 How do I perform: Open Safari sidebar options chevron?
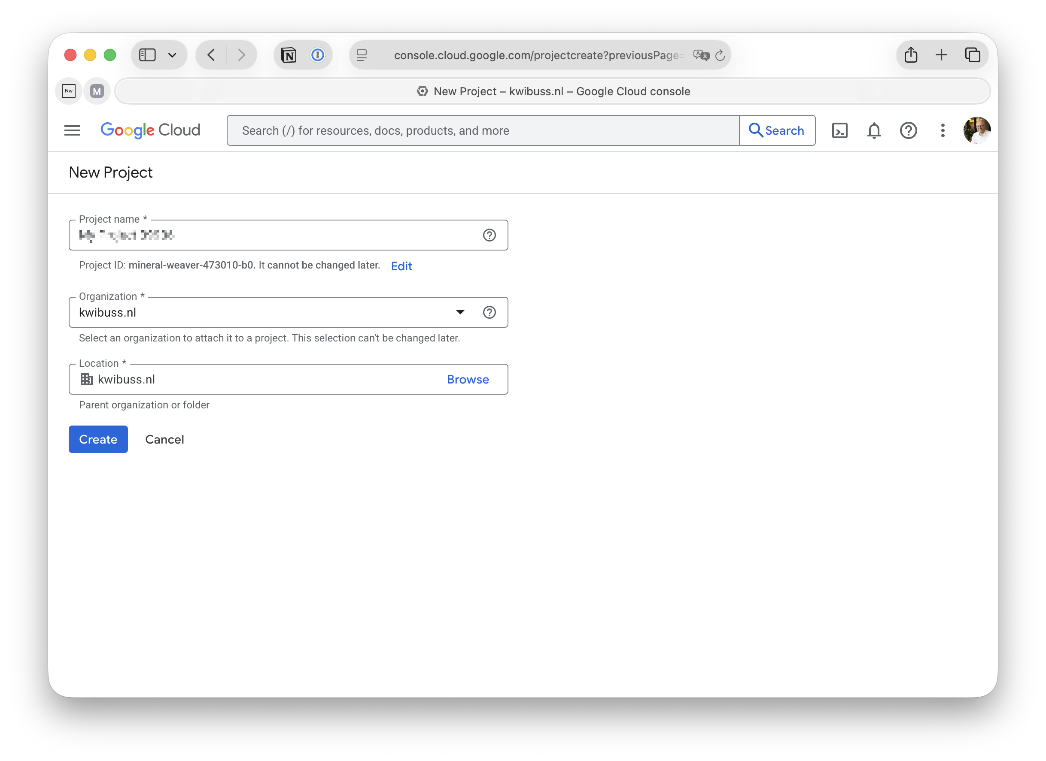click(x=172, y=55)
